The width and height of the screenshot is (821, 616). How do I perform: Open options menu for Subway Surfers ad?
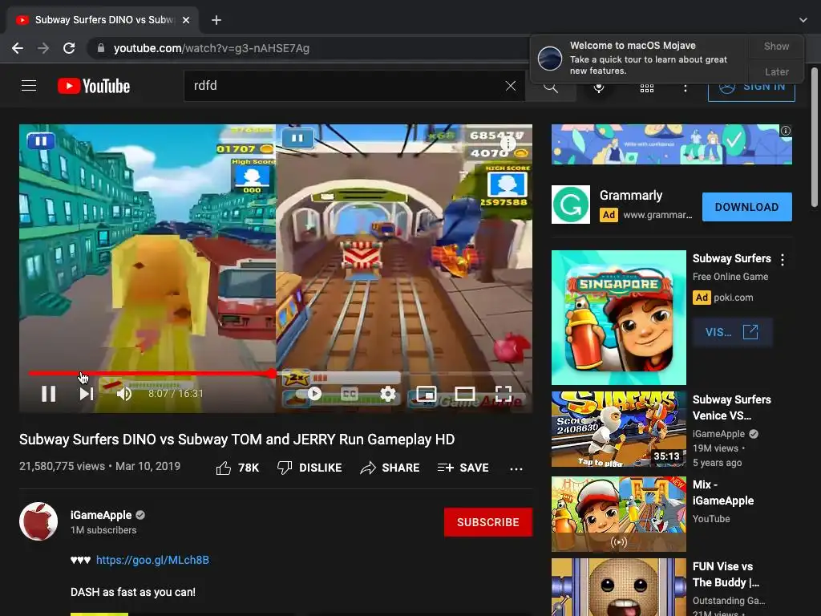(783, 259)
